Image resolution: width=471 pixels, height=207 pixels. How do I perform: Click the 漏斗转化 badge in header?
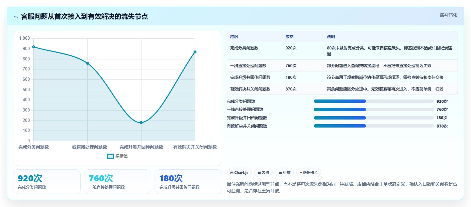tap(448, 15)
